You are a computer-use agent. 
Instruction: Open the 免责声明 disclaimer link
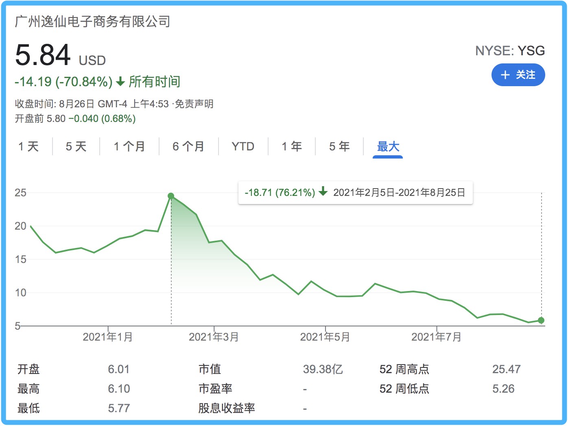(194, 104)
